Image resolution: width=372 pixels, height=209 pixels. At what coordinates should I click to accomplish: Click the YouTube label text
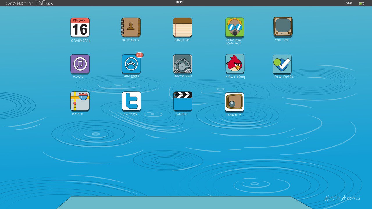282,40
